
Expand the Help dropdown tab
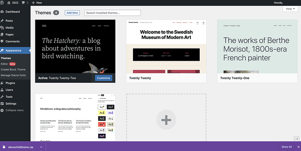coord(290,9)
